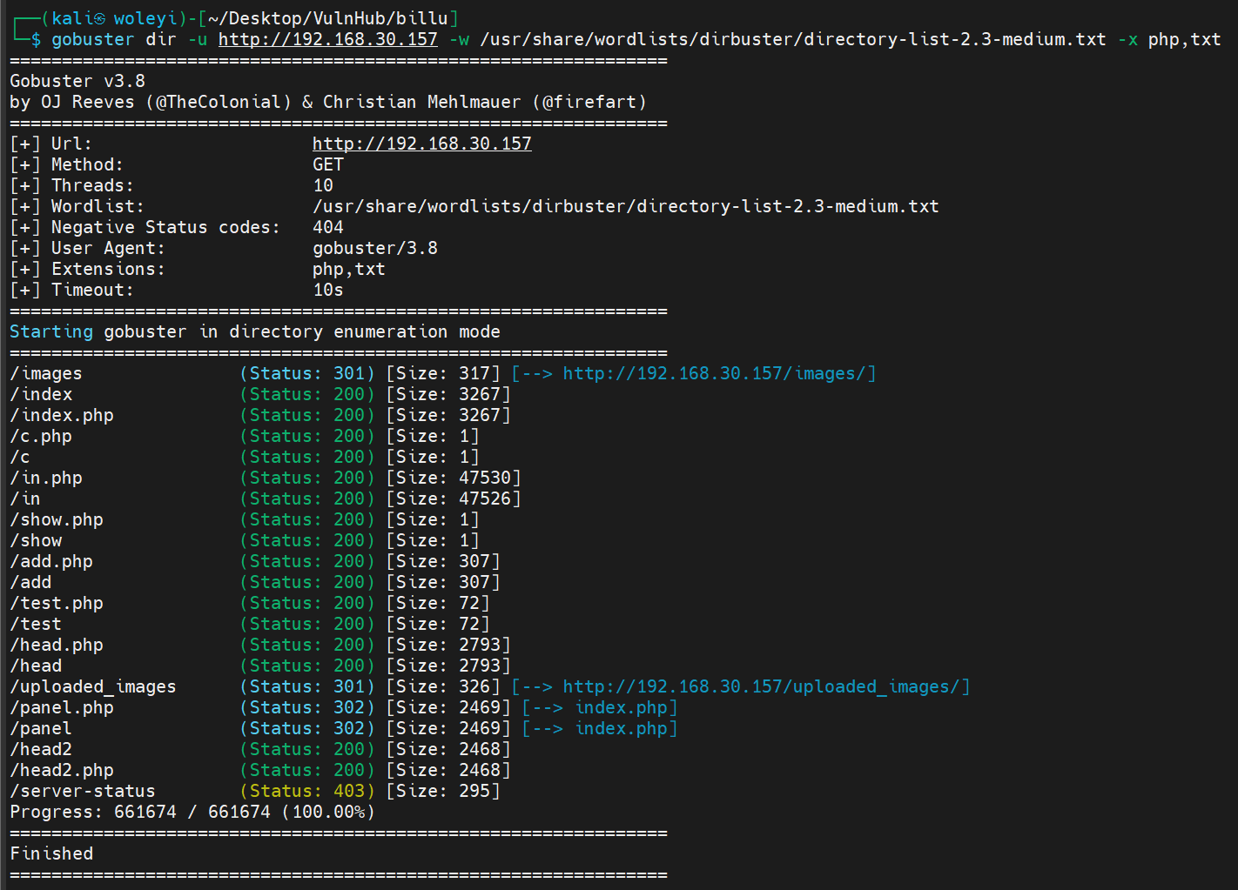This screenshot has height=890, width=1238.
Task: Click the blue Starting word
Action: coord(51,331)
